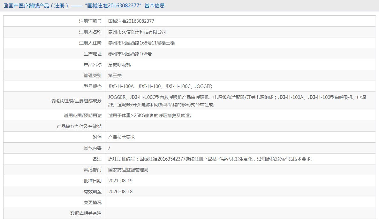Viewport: 379px width, 222px height.
Task: Click the 数据库相关备注 label
Action: point(86,214)
